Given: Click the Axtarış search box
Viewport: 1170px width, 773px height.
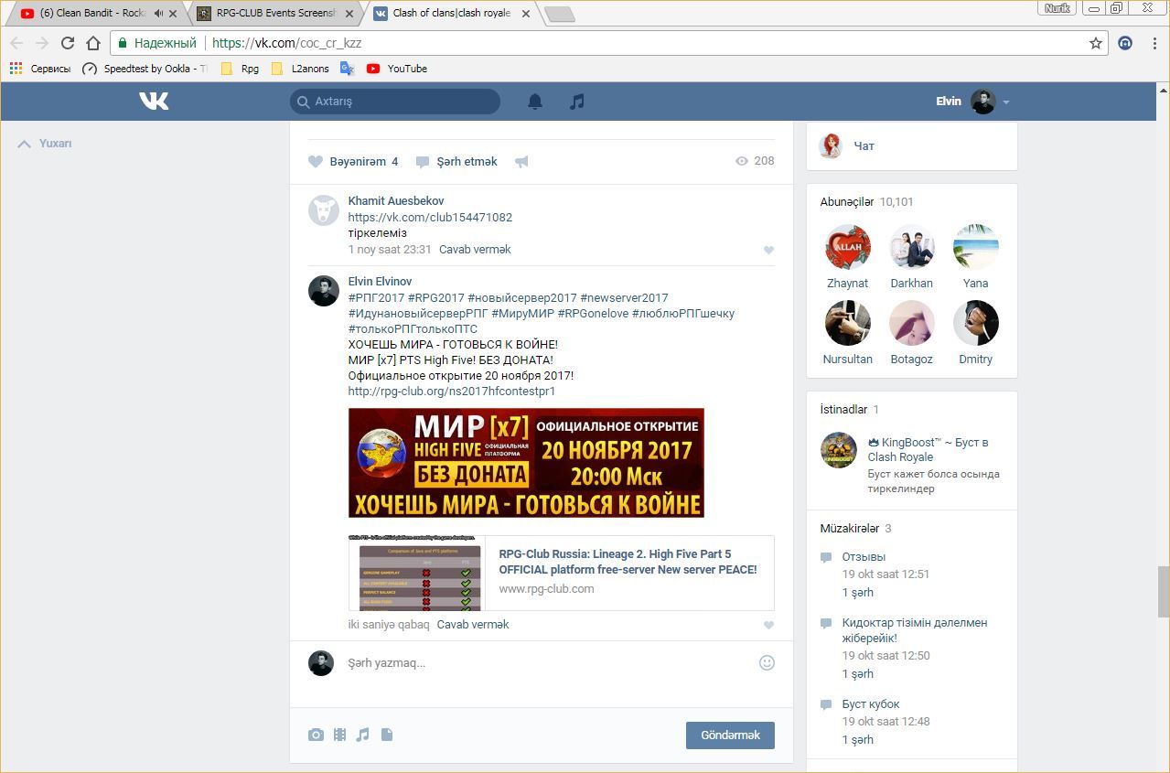Looking at the screenshot, I should pos(395,102).
